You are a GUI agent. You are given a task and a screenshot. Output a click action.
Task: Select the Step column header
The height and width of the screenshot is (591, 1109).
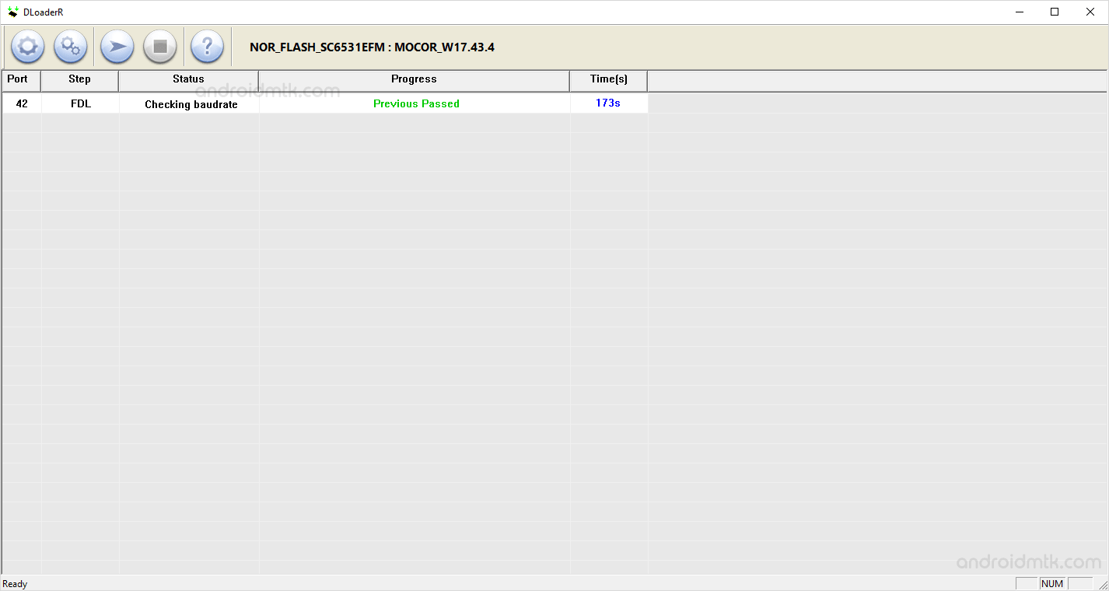[80, 80]
